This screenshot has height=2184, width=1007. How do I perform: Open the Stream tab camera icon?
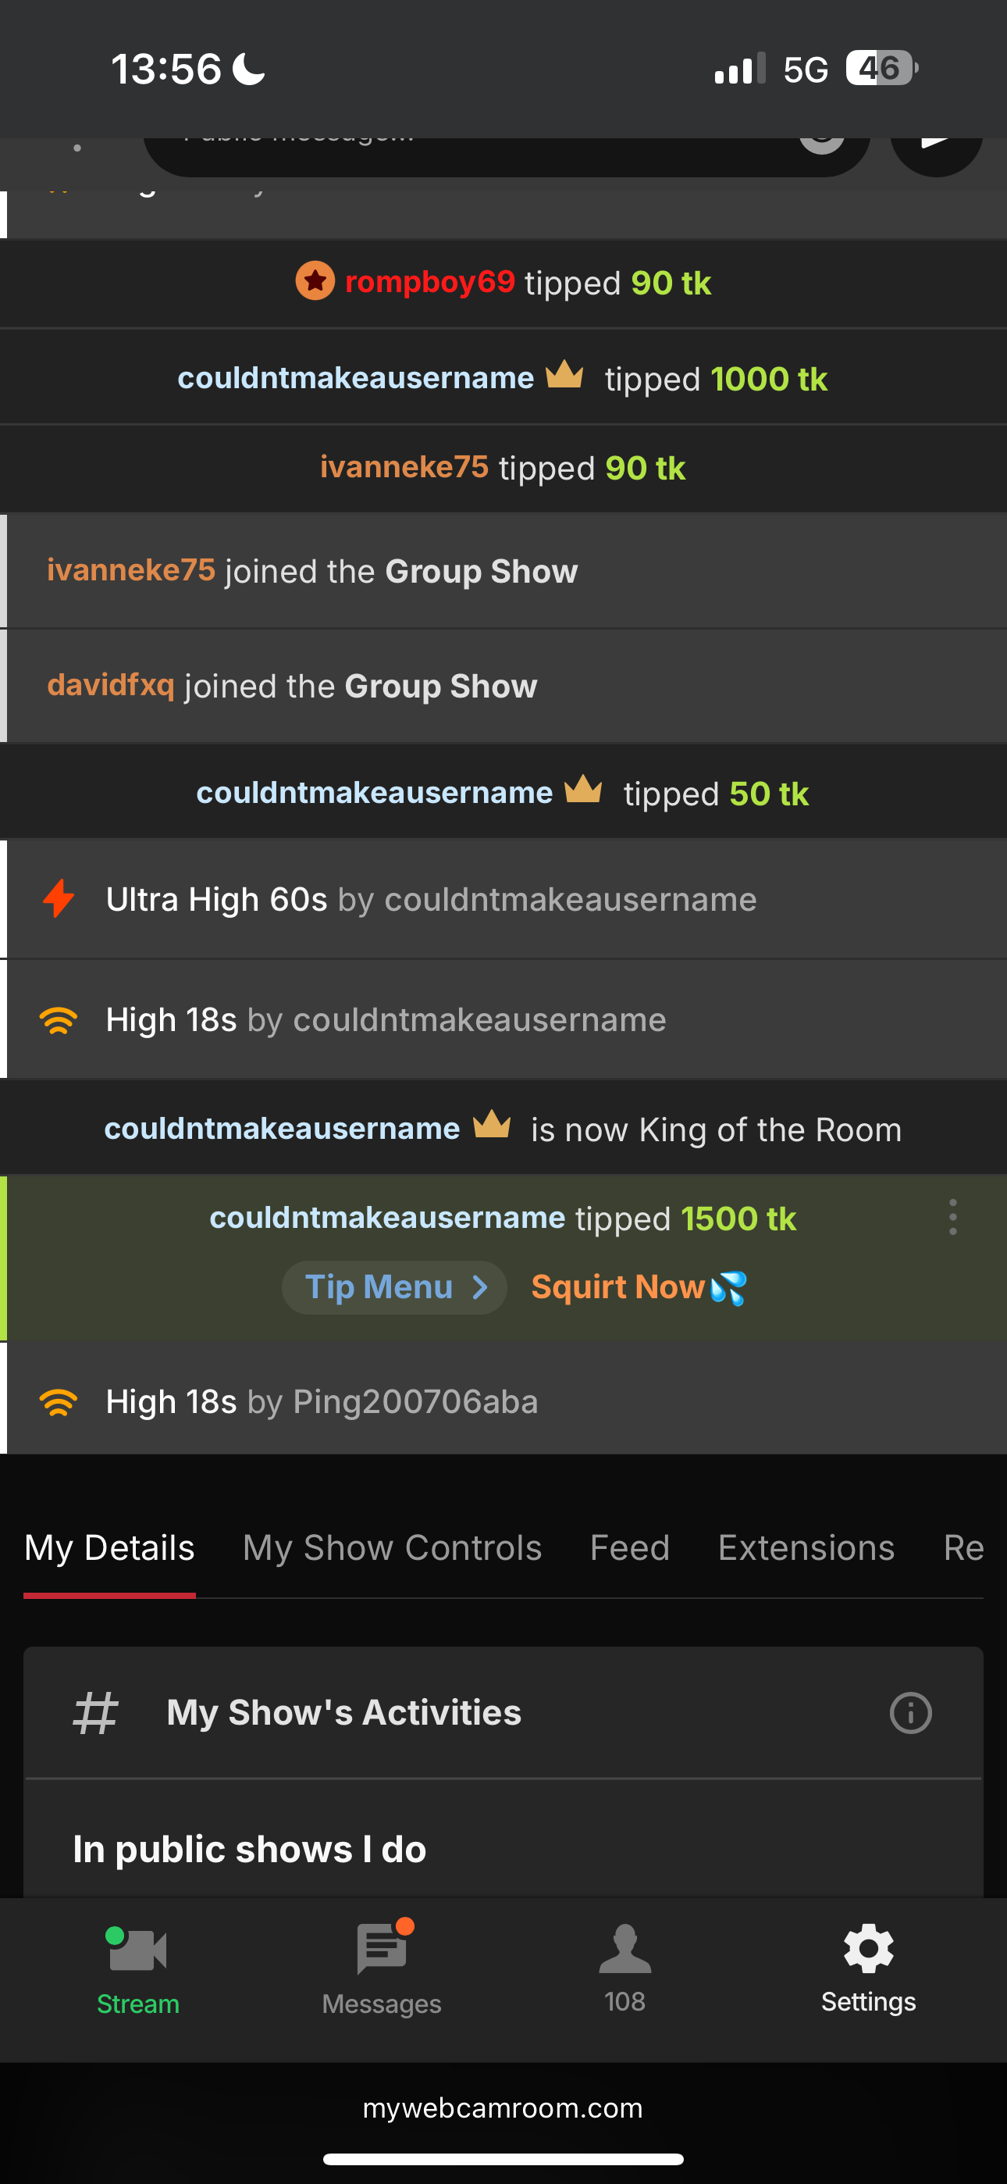[137, 1950]
